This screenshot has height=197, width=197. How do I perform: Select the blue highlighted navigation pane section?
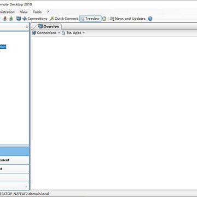(14, 152)
